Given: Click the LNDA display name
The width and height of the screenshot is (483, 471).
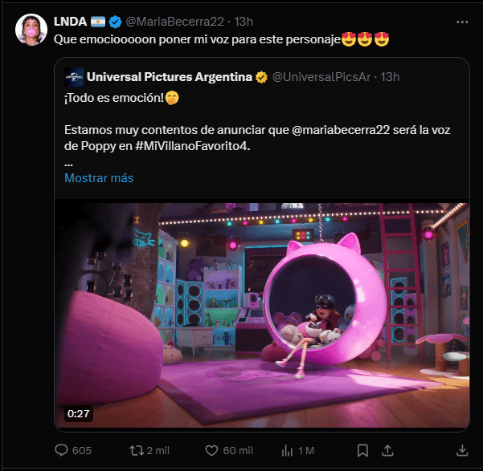Looking at the screenshot, I should pyautogui.click(x=69, y=21).
